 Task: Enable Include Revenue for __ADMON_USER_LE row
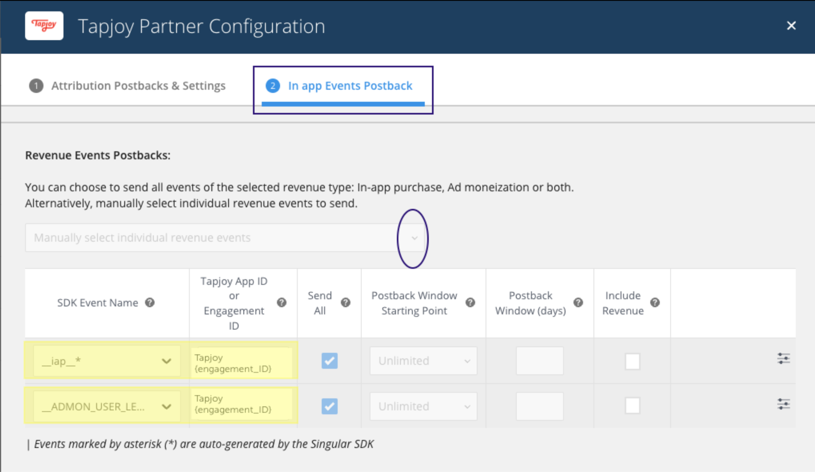pos(632,406)
